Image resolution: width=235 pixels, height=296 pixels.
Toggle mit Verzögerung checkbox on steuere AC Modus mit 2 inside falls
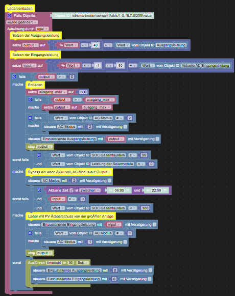coord(125,127)
